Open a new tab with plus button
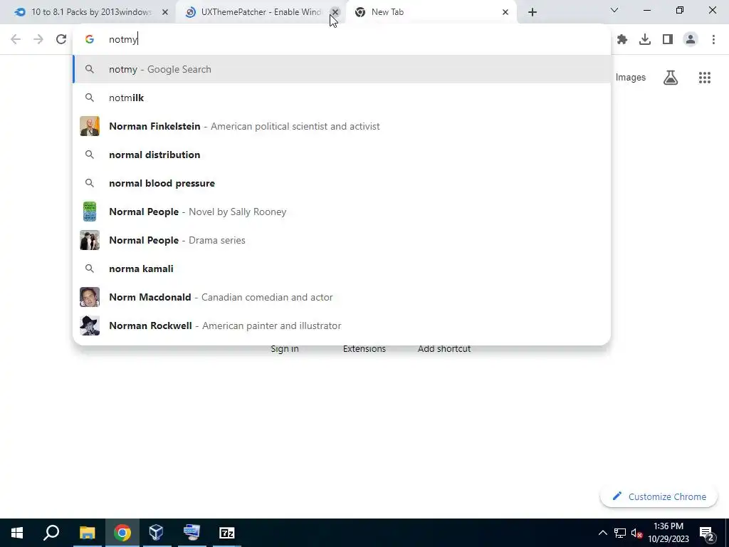The height and width of the screenshot is (547, 729). (533, 12)
